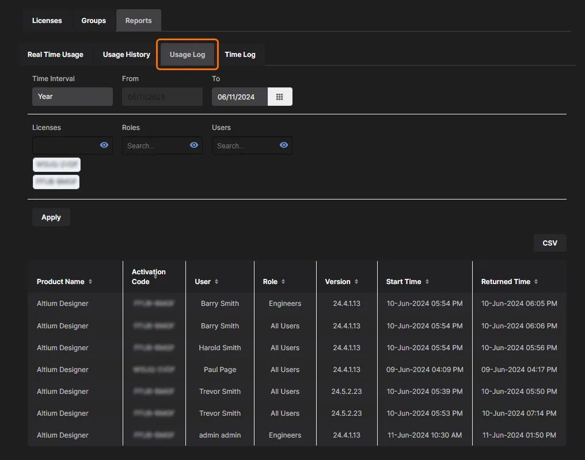Click All Users in Harold Smith row
The width and height of the screenshot is (585, 460).
284,347
